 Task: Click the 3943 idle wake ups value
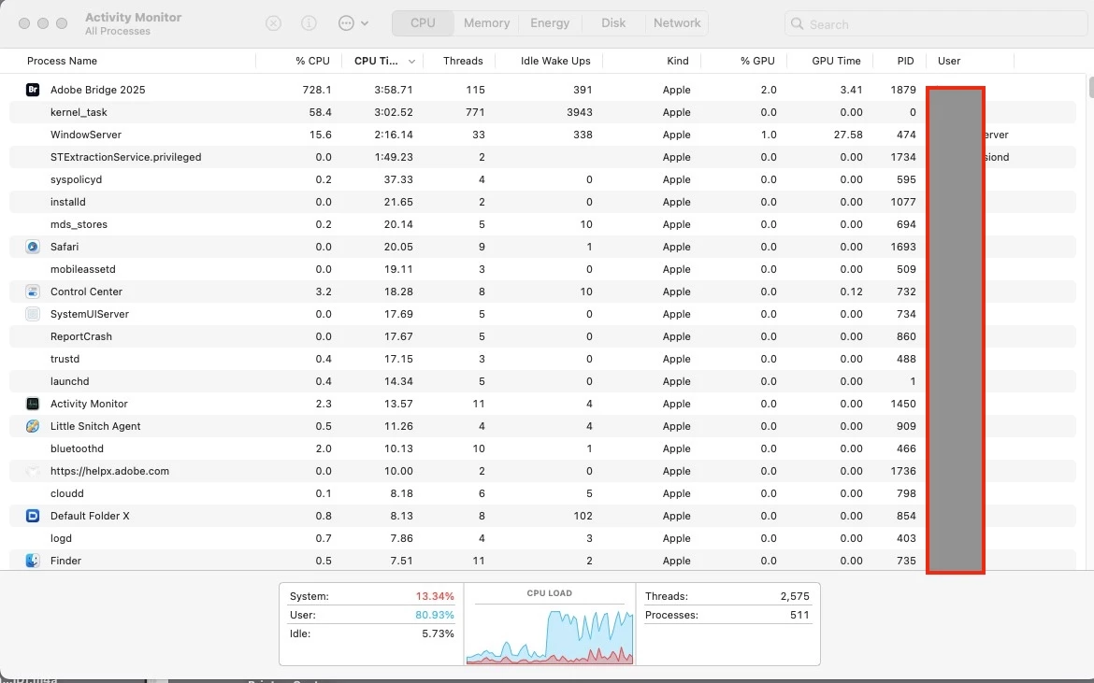pyautogui.click(x=580, y=112)
